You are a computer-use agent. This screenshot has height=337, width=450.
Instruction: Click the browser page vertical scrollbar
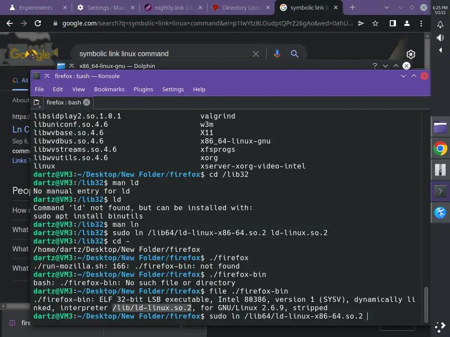click(x=427, y=54)
